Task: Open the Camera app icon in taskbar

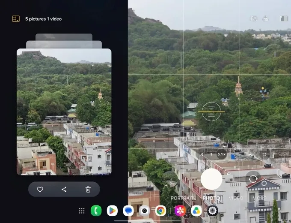Action: point(144,211)
